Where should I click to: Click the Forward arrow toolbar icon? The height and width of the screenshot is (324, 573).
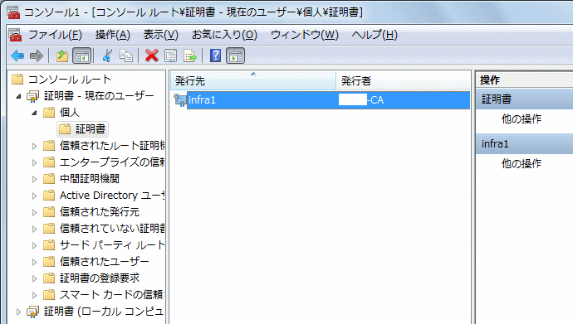pyautogui.click(x=37, y=56)
